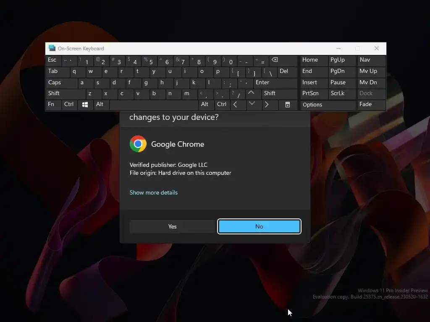The height and width of the screenshot is (322, 430).
Task: Click the semicolon key
Action: pos(229,83)
